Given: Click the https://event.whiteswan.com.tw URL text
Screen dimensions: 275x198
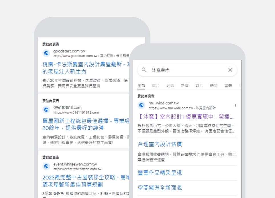Looking at the screenshot, I should coord(77,169).
